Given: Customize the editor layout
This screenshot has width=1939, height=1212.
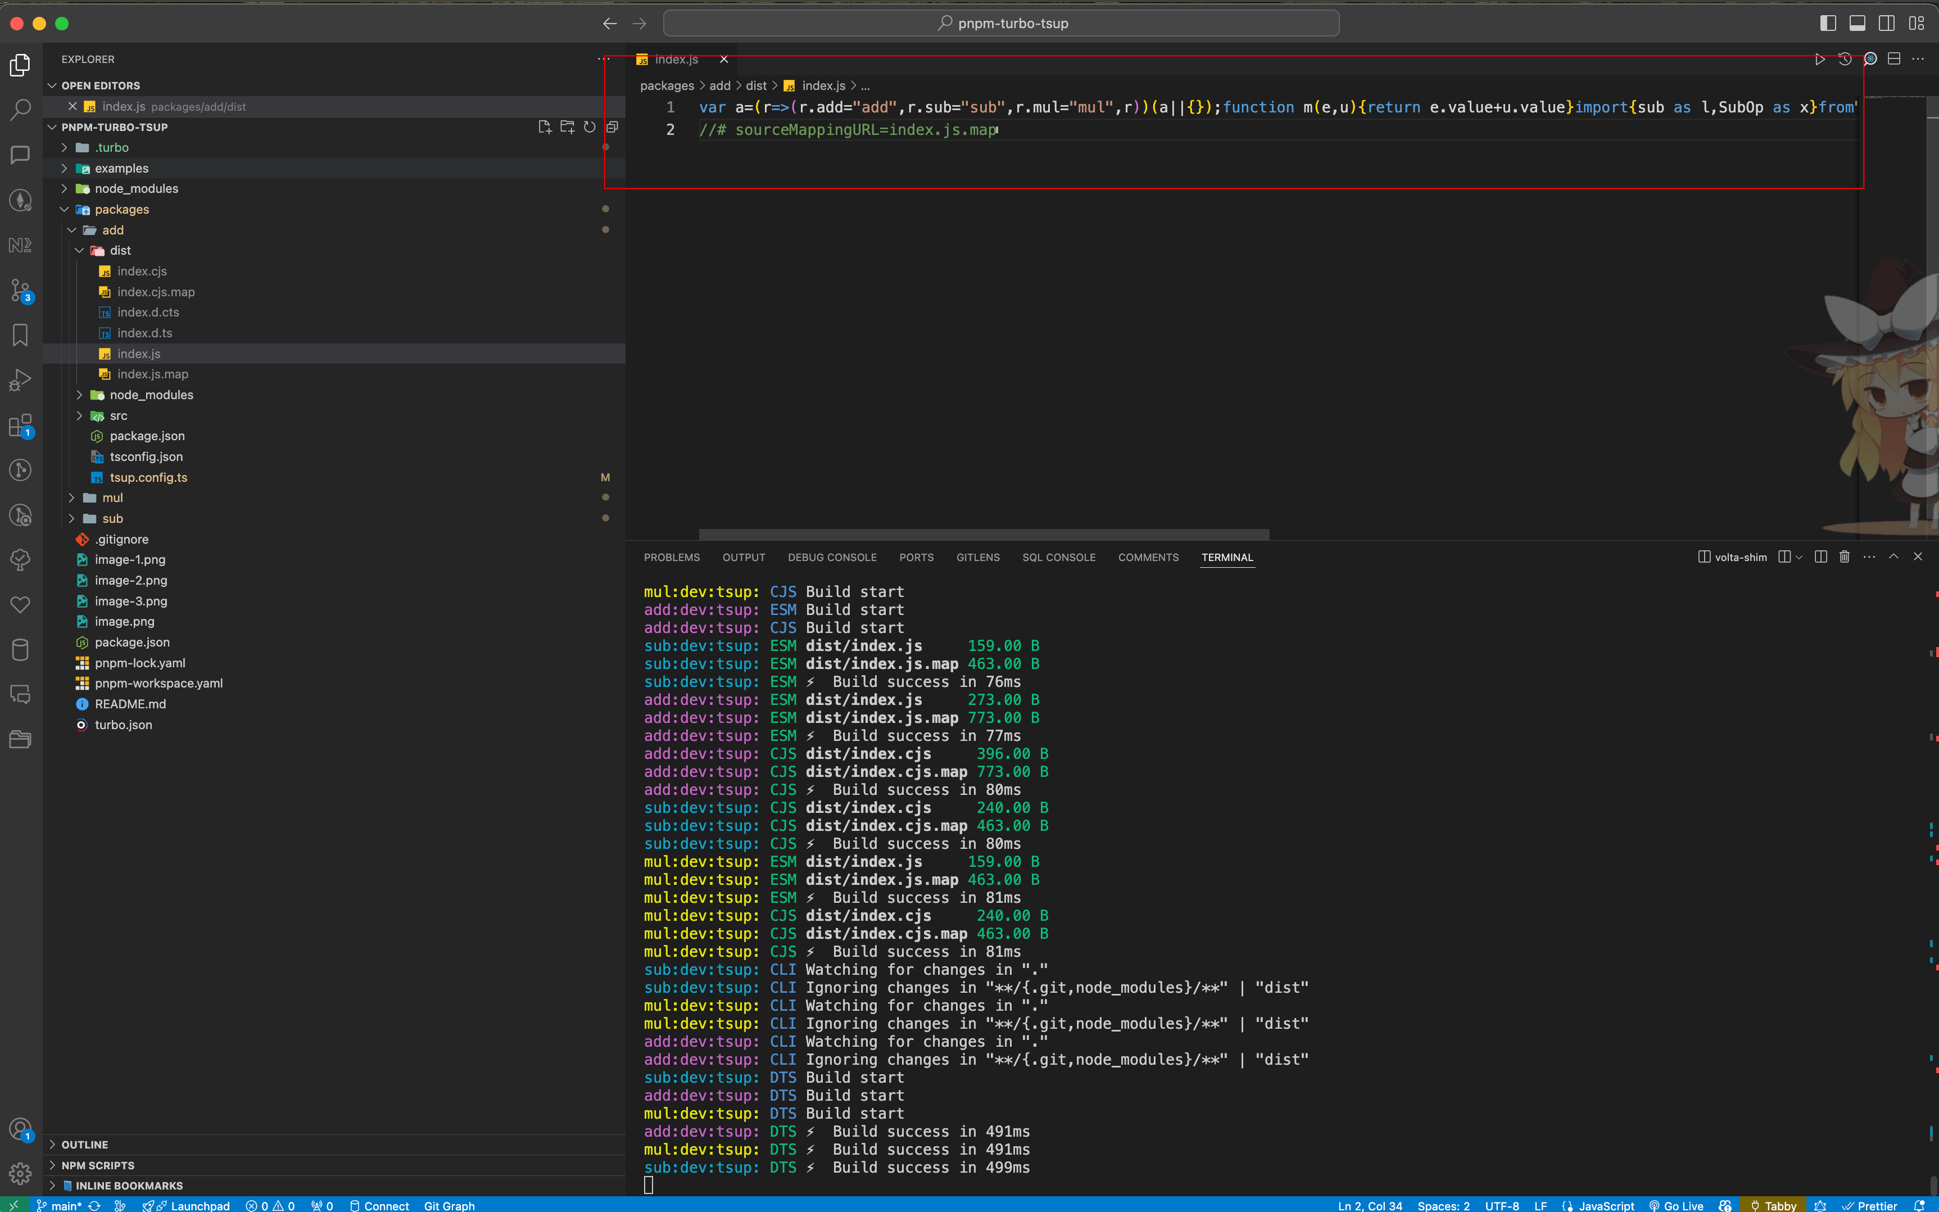Looking at the screenshot, I should [x=1917, y=23].
